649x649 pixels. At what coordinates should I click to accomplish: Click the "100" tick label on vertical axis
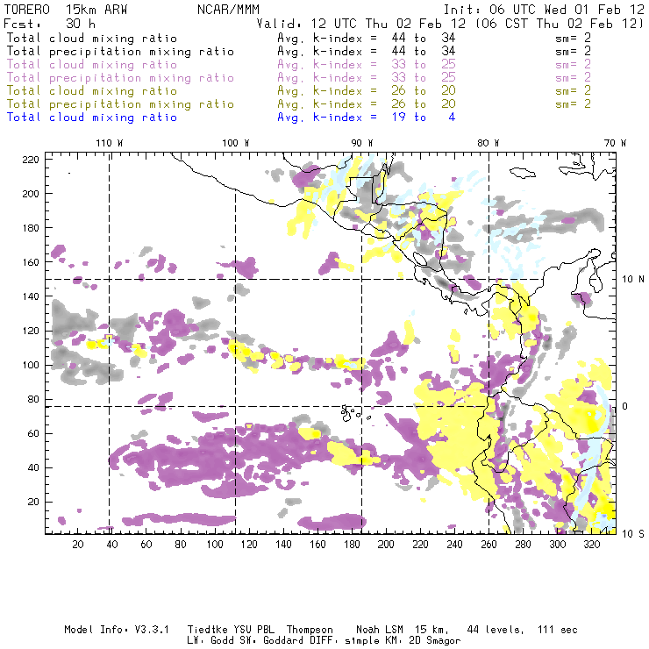point(31,365)
